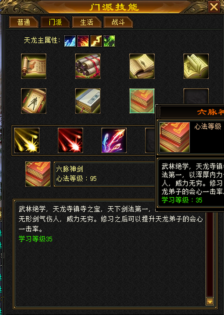The image size is (224, 315).
Task: Click the description scrollbar down arrow
Action: 210,301
